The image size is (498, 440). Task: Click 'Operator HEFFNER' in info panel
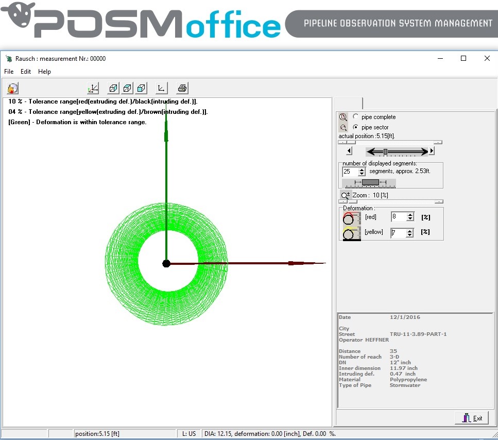[x=364, y=340]
